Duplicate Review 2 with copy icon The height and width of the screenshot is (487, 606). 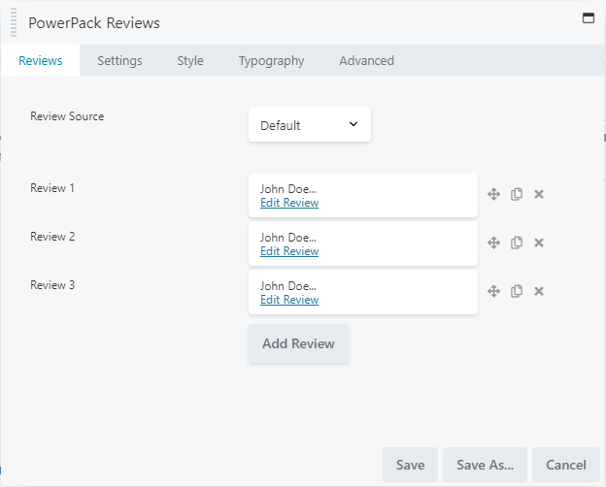coord(517,243)
